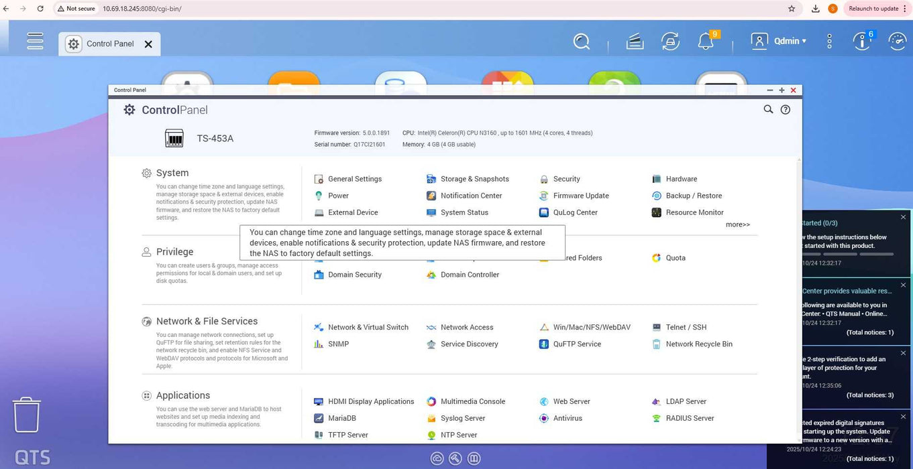Expand the Qdmin user menu
The width and height of the screenshot is (913, 469).
pos(779,41)
